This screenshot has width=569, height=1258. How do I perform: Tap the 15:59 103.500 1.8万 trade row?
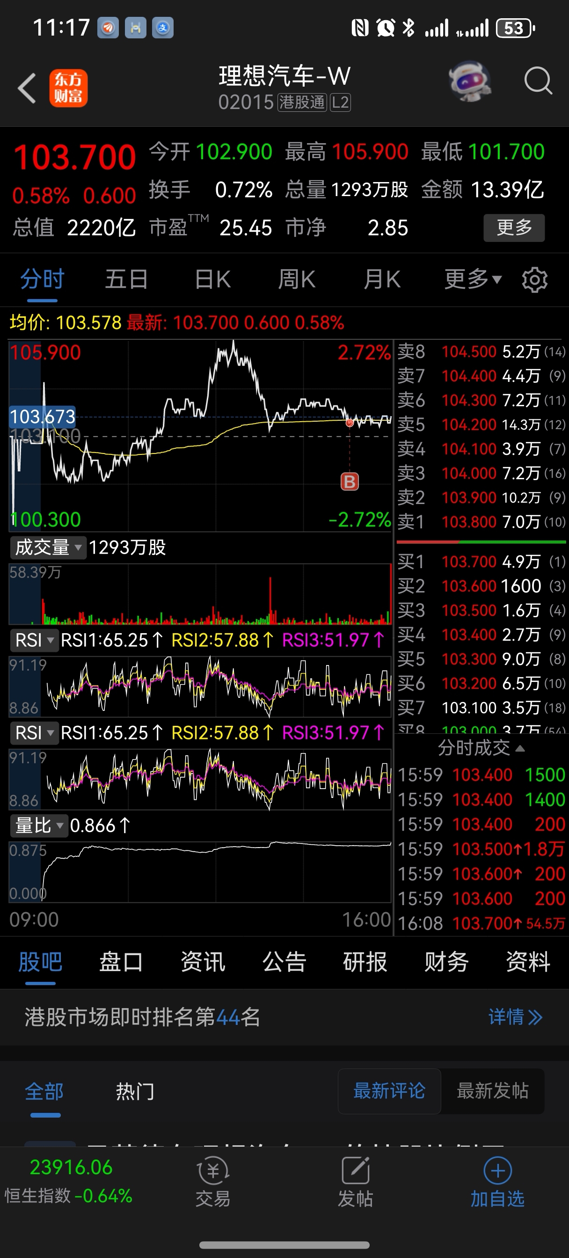(481, 849)
